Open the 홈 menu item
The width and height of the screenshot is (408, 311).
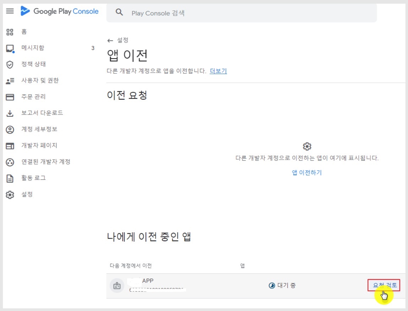tap(24, 32)
